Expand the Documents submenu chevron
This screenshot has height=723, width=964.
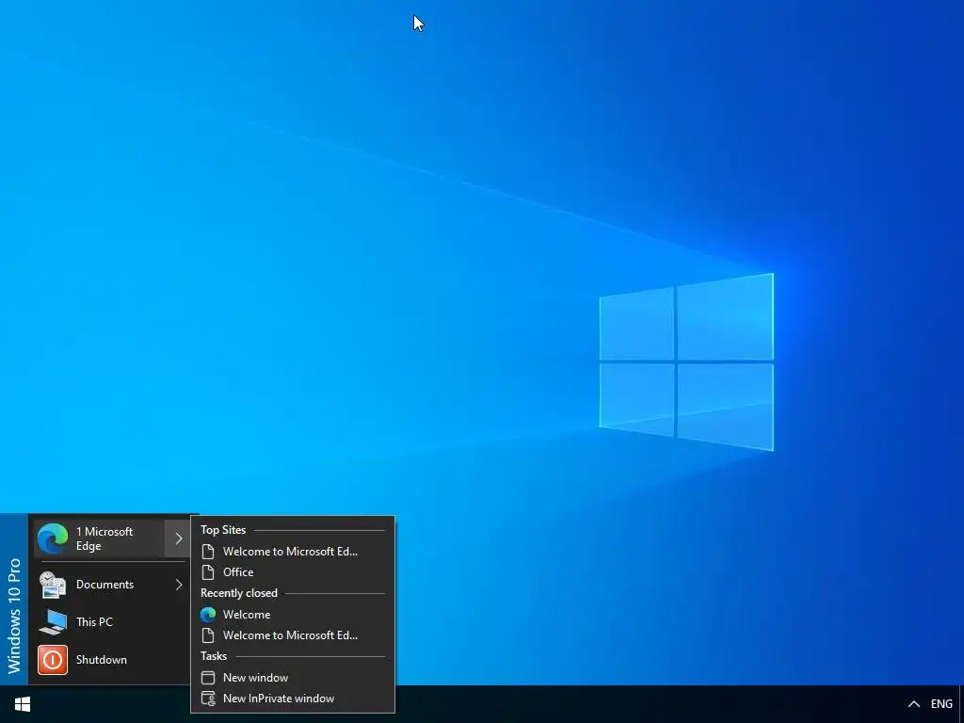[x=179, y=584]
